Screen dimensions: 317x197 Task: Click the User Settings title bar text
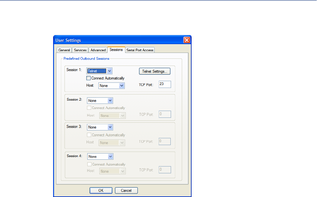(x=68, y=40)
